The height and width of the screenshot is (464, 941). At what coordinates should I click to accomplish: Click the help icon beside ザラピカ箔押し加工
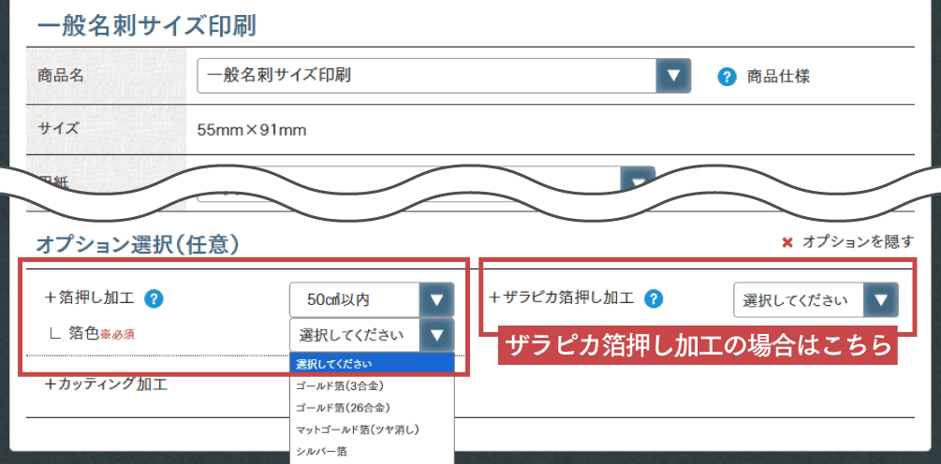(654, 299)
